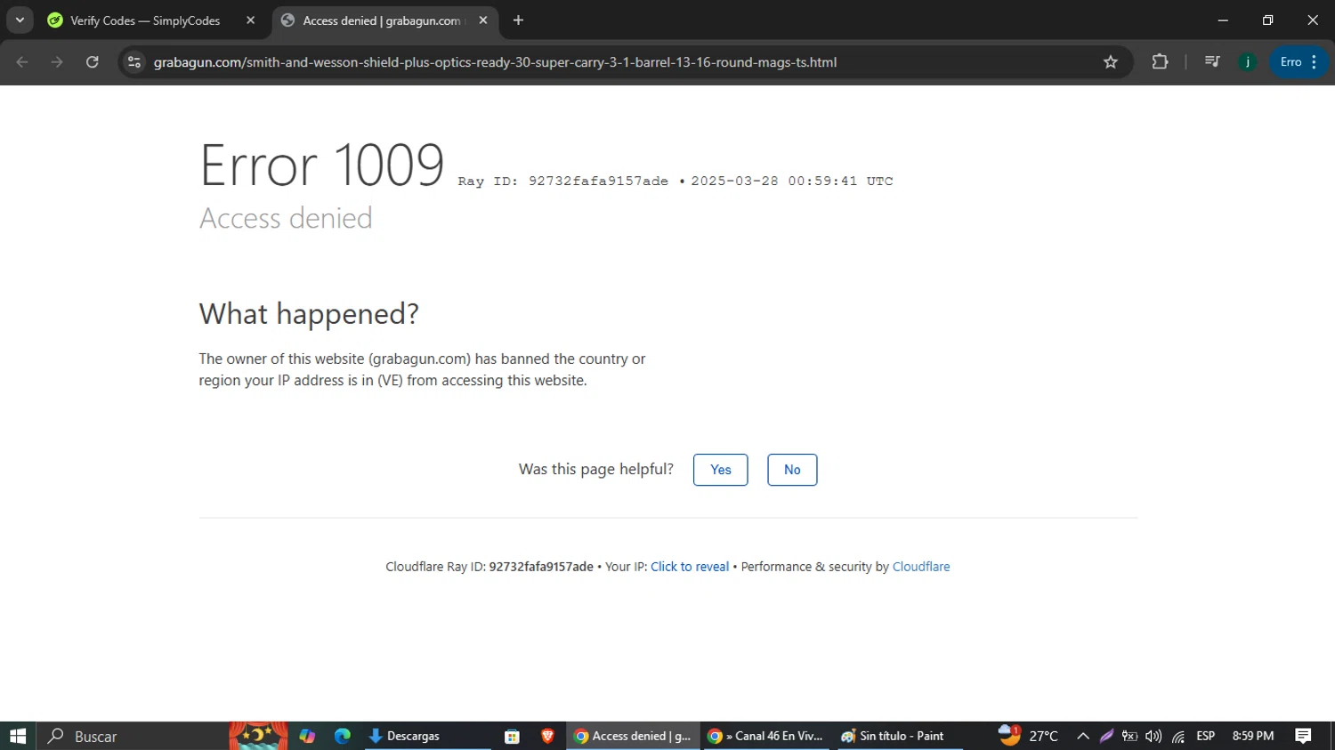Answer Yes to 'Was this page helpful?'
Screen dimensions: 1335x750
pyautogui.click(x=721, y=470)
